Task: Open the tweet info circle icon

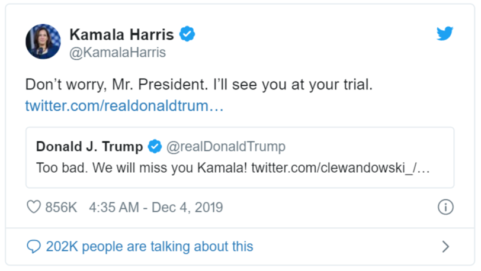Action: [x=445, y=207]
